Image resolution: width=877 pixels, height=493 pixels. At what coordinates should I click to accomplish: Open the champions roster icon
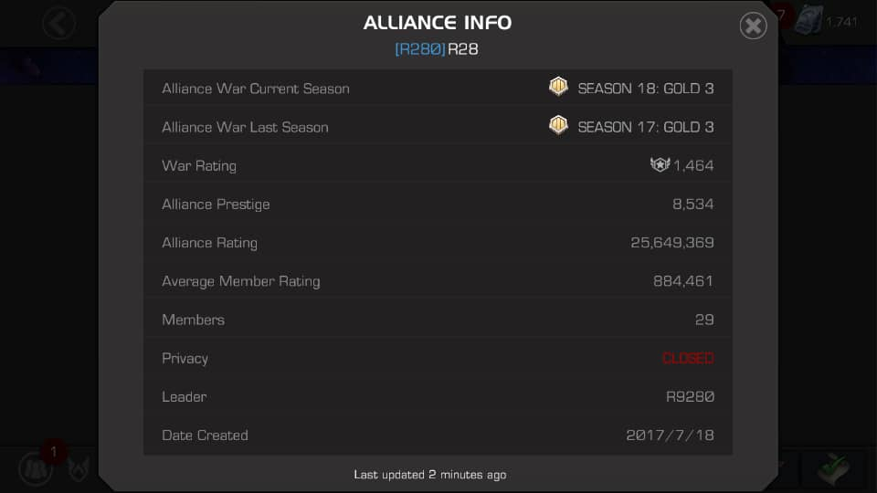[36, 469]
